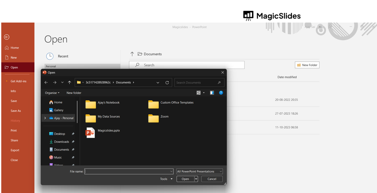This screenshot has width=377, height=193.
Task: Select Ajay - Personal OneDrive item
Action: pyautogui.click(x=64, y=118)
